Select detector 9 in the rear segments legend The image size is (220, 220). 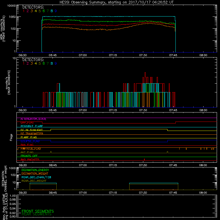point(56,64)
